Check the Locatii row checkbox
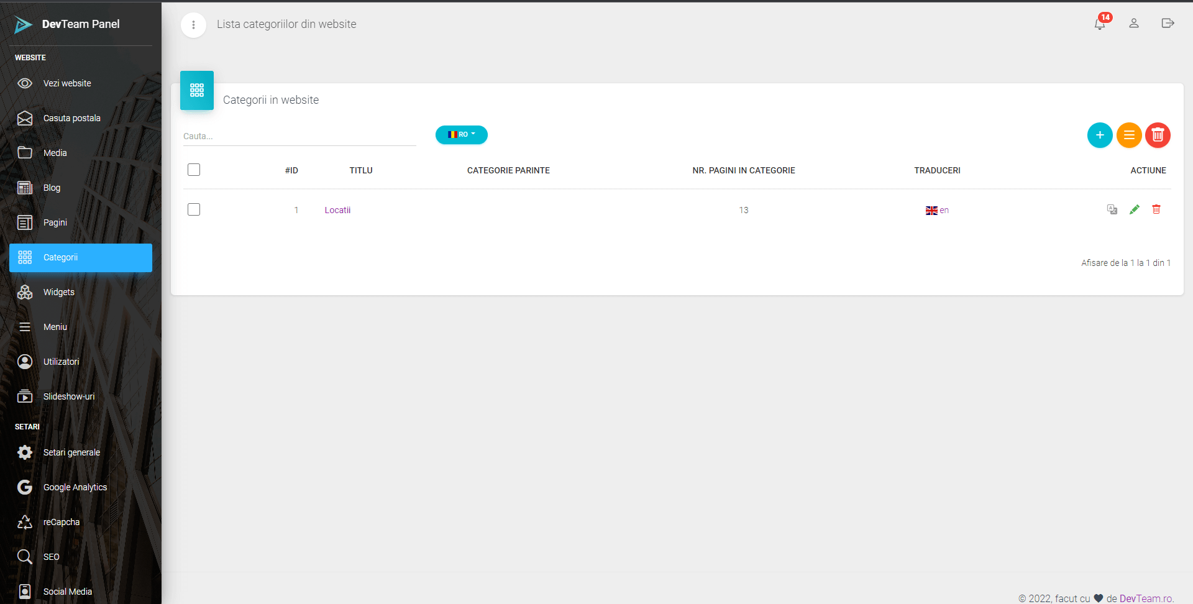The width and height of the screenshot is (1193, 604). point(194,209)
